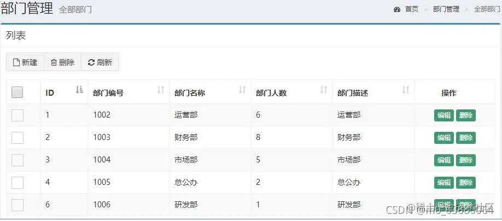
Task: Click the toolbar 删除 button with trash icon
Action: (x=62, y=62)
